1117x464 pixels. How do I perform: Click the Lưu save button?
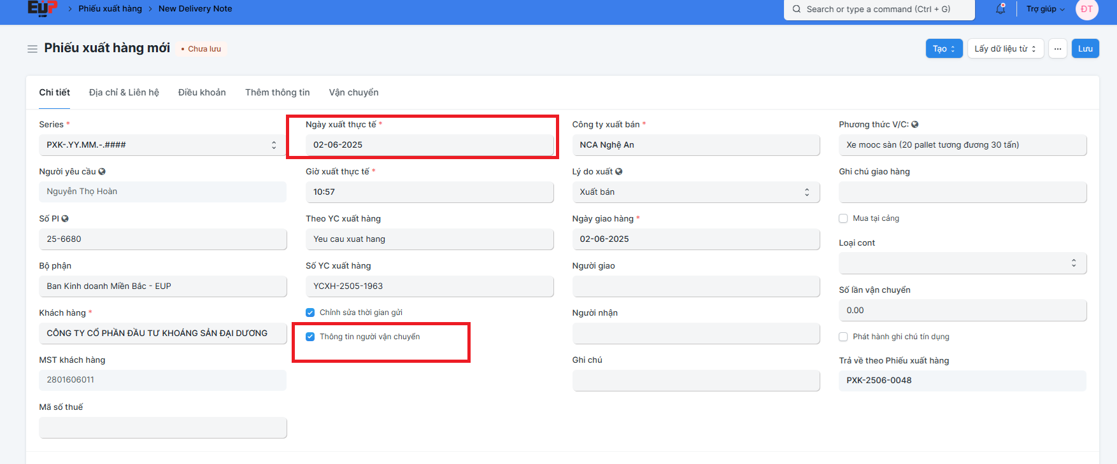click(1085, 49)
